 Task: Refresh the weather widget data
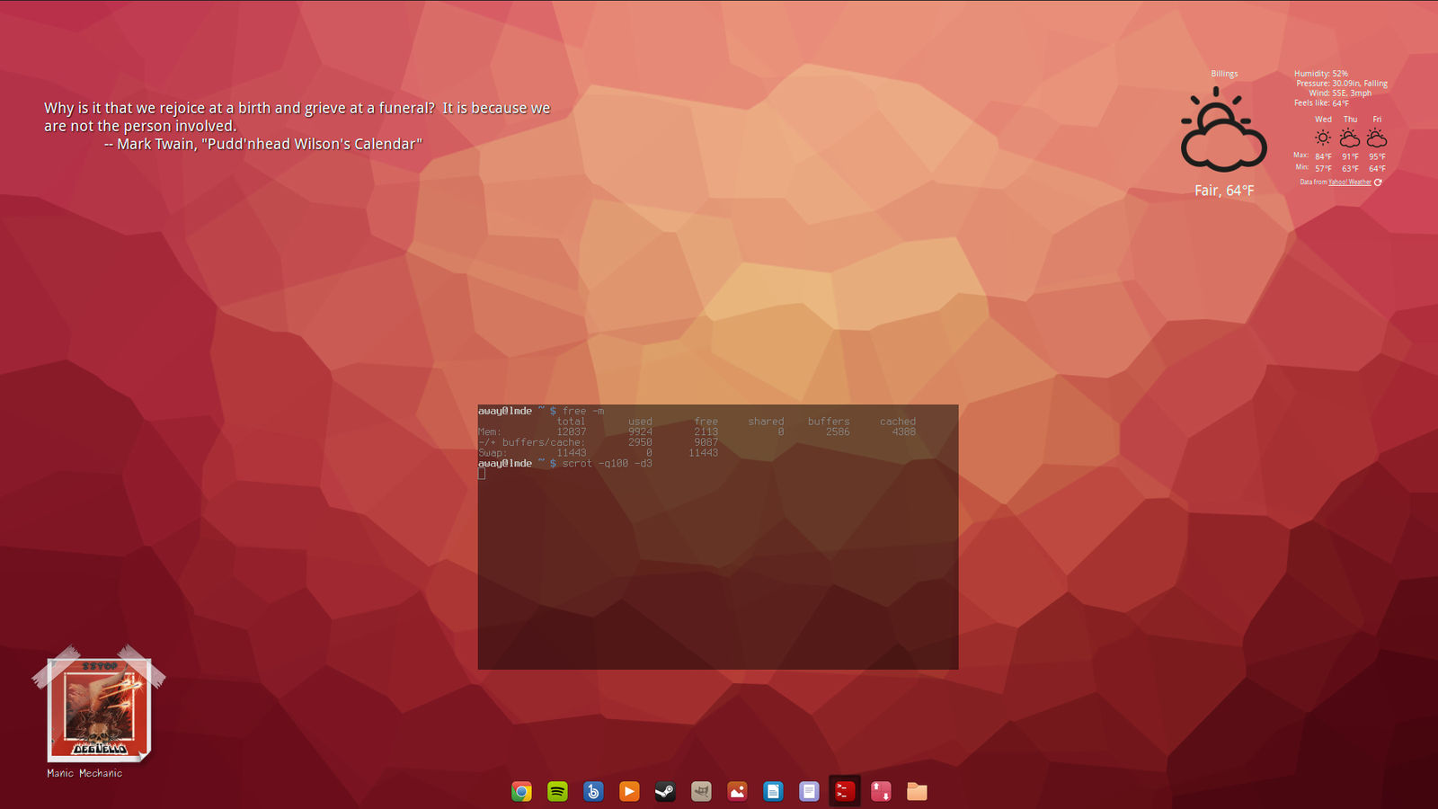(x=1378, y=182)
